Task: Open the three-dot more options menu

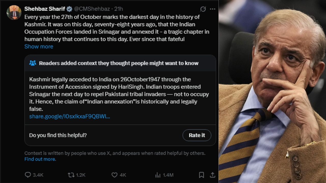Action: 212,9
